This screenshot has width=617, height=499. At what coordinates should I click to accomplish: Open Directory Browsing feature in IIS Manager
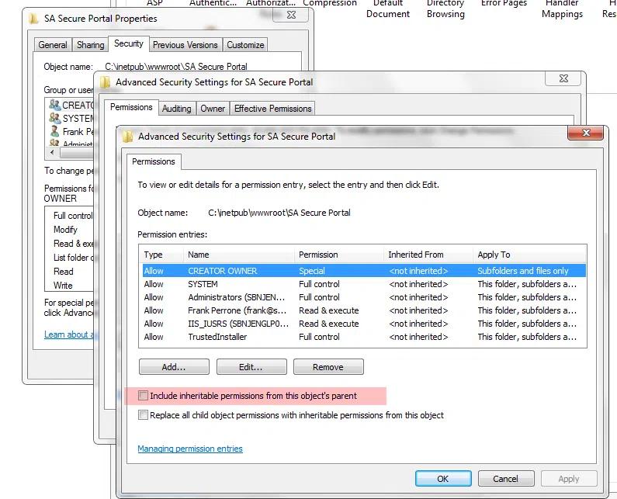coord(445,8)
